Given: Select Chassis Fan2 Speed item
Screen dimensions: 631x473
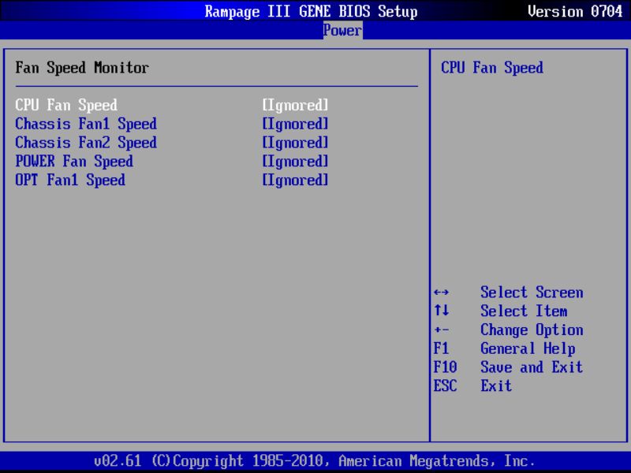Looking at the screenshot, I should (86, 143).
